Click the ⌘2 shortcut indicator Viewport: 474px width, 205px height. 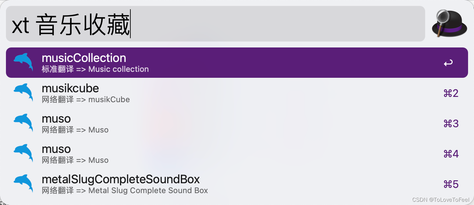[451, 93]
